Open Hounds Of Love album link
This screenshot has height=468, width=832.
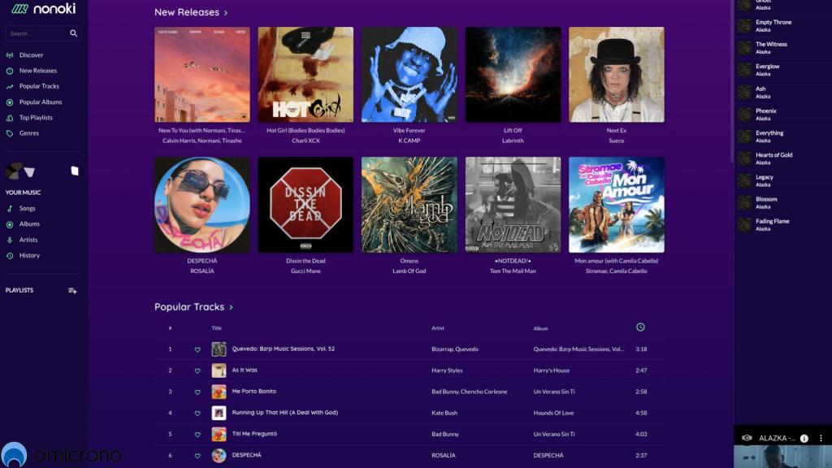click(553, 413)
